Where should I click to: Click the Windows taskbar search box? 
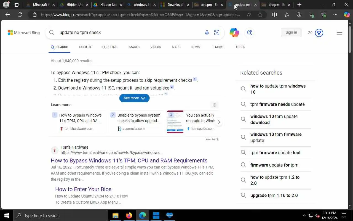click(x=61, y=215)
